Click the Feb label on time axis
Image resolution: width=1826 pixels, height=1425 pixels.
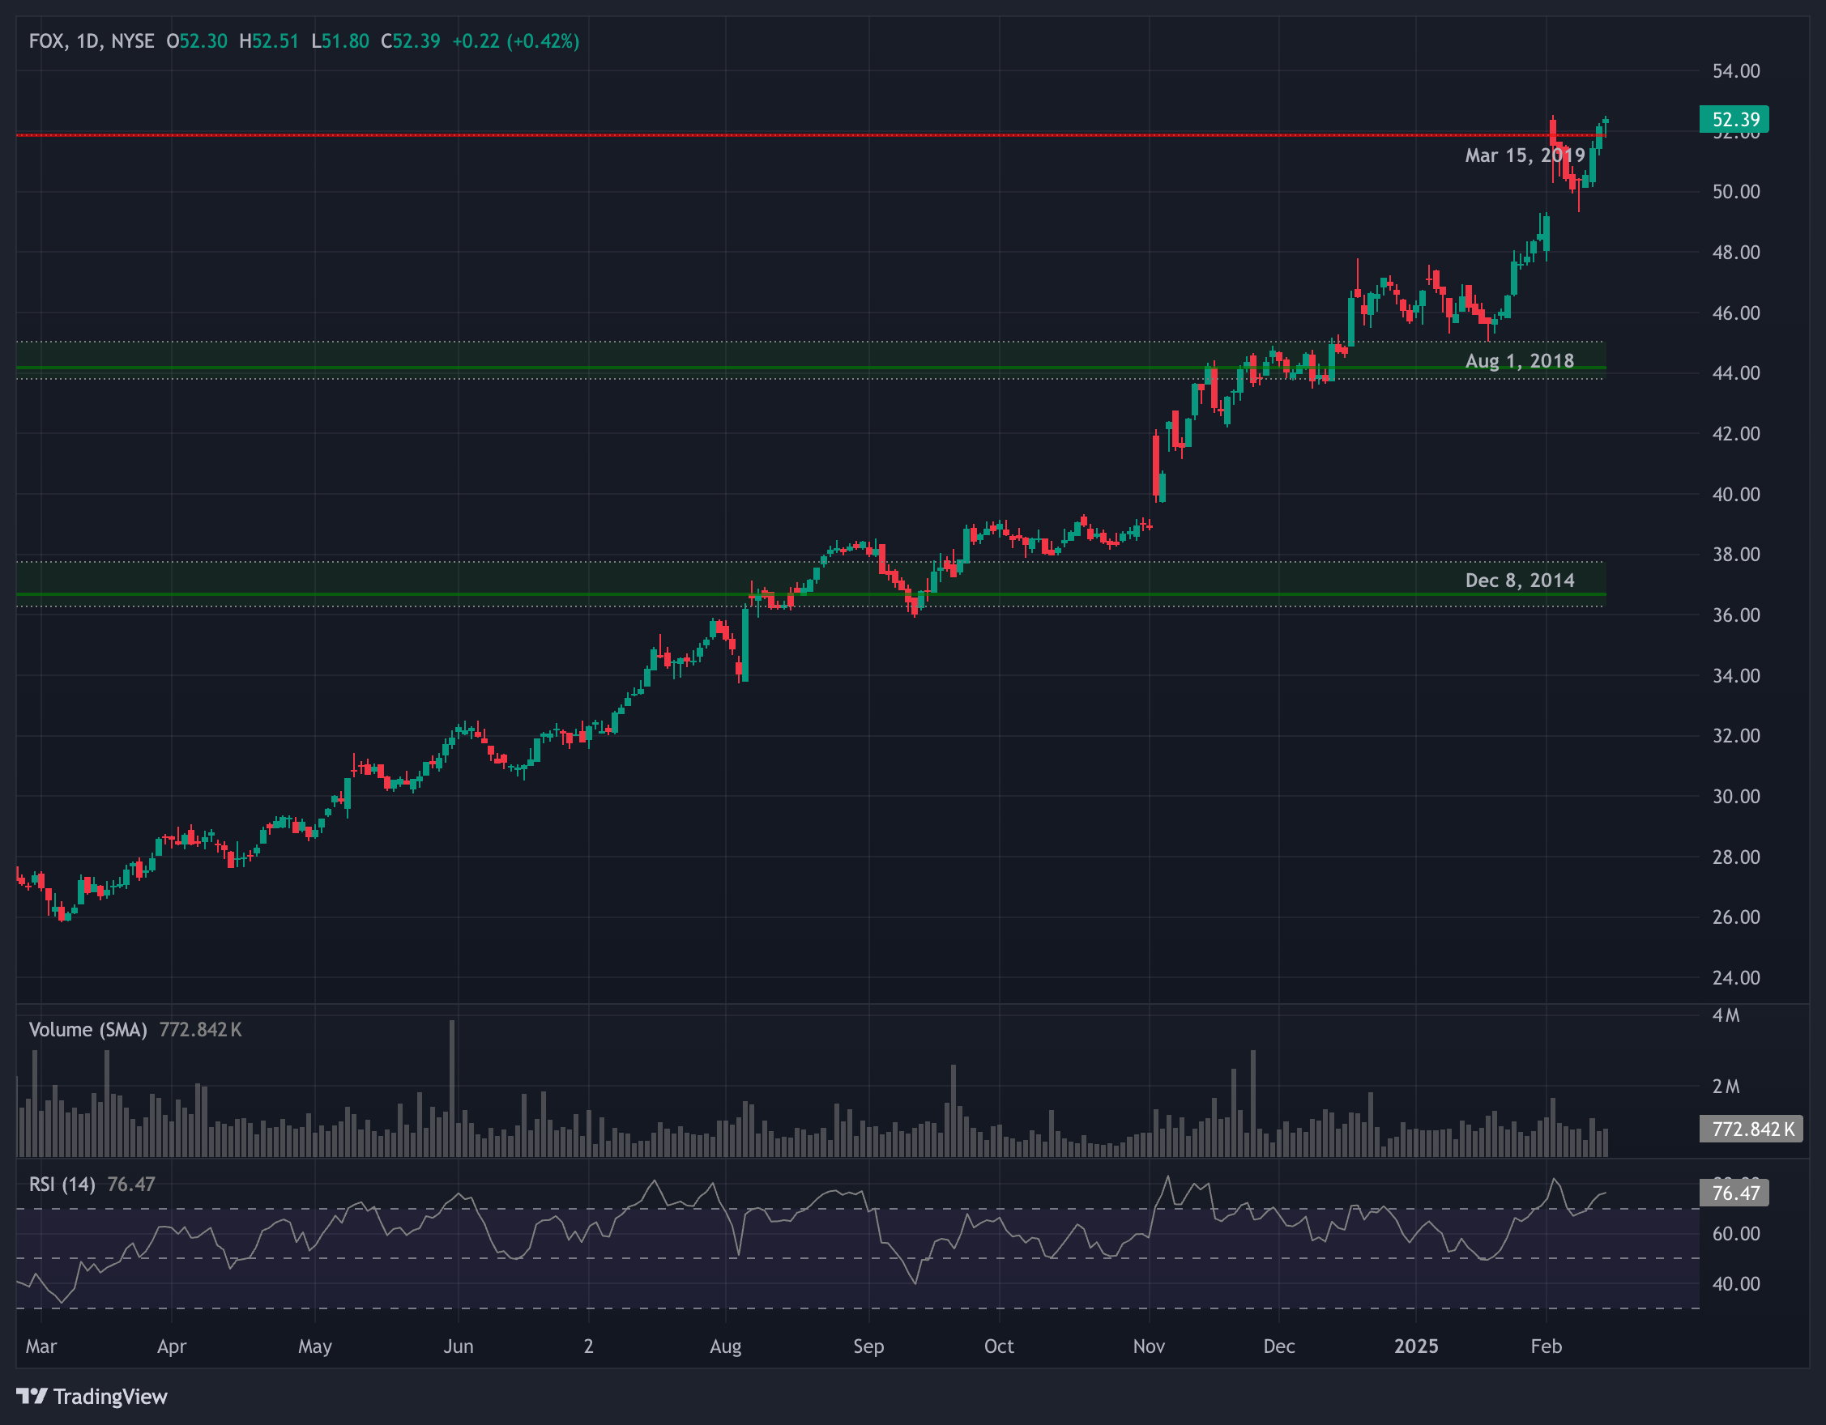(1546, 1346)
